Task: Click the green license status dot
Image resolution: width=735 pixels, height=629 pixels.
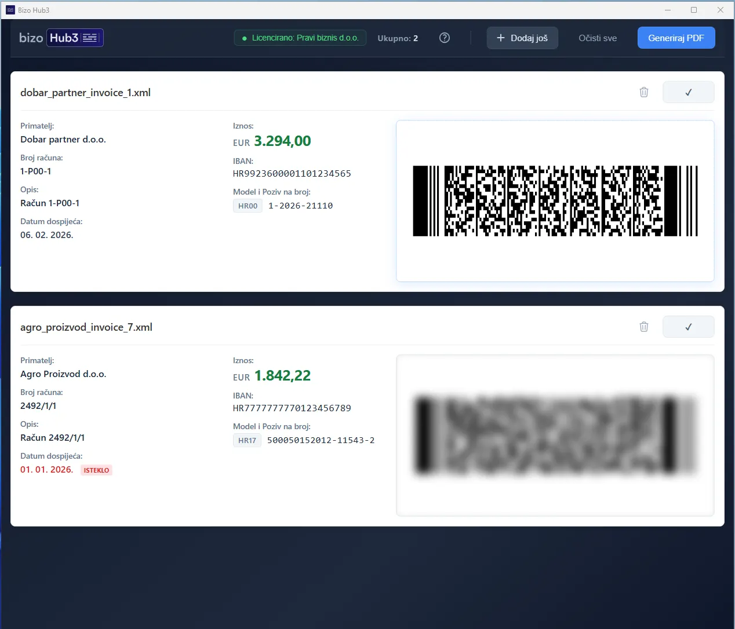Action: tap(243, 38)
